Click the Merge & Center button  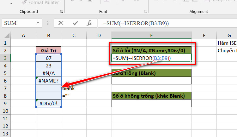(220, 1)
